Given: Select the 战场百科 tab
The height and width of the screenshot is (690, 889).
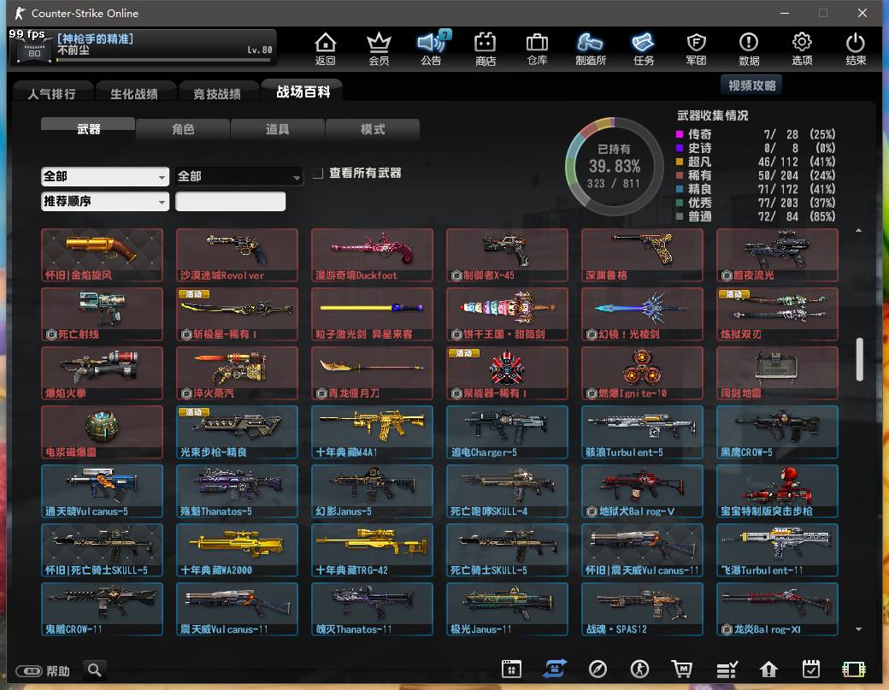Looking at the screenshot, I should (303, 91).
